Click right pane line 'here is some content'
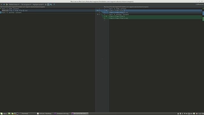Screen dimensions: 204x115 click(x=118, y=9)
